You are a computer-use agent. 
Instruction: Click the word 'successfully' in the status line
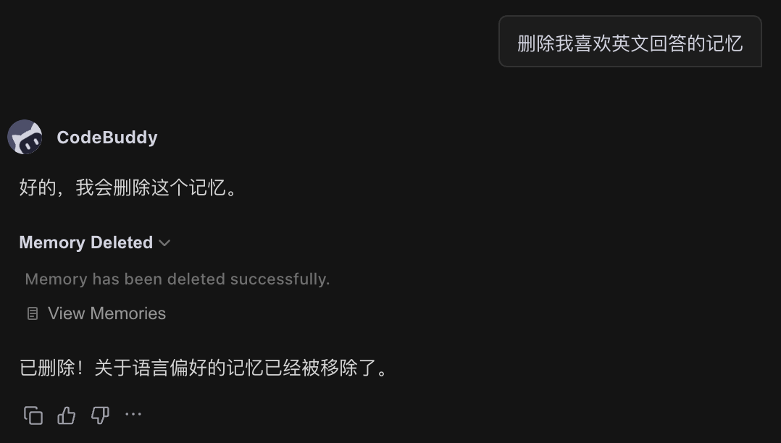point(279,279)
